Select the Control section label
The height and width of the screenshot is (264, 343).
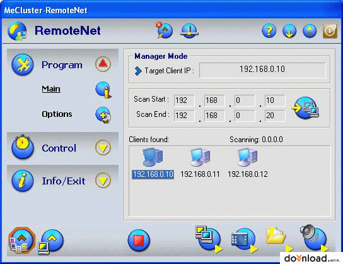point(59,148)
